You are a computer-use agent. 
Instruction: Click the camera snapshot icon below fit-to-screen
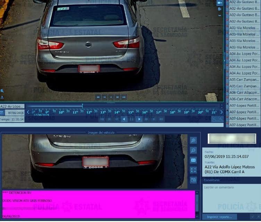point(193,180)
